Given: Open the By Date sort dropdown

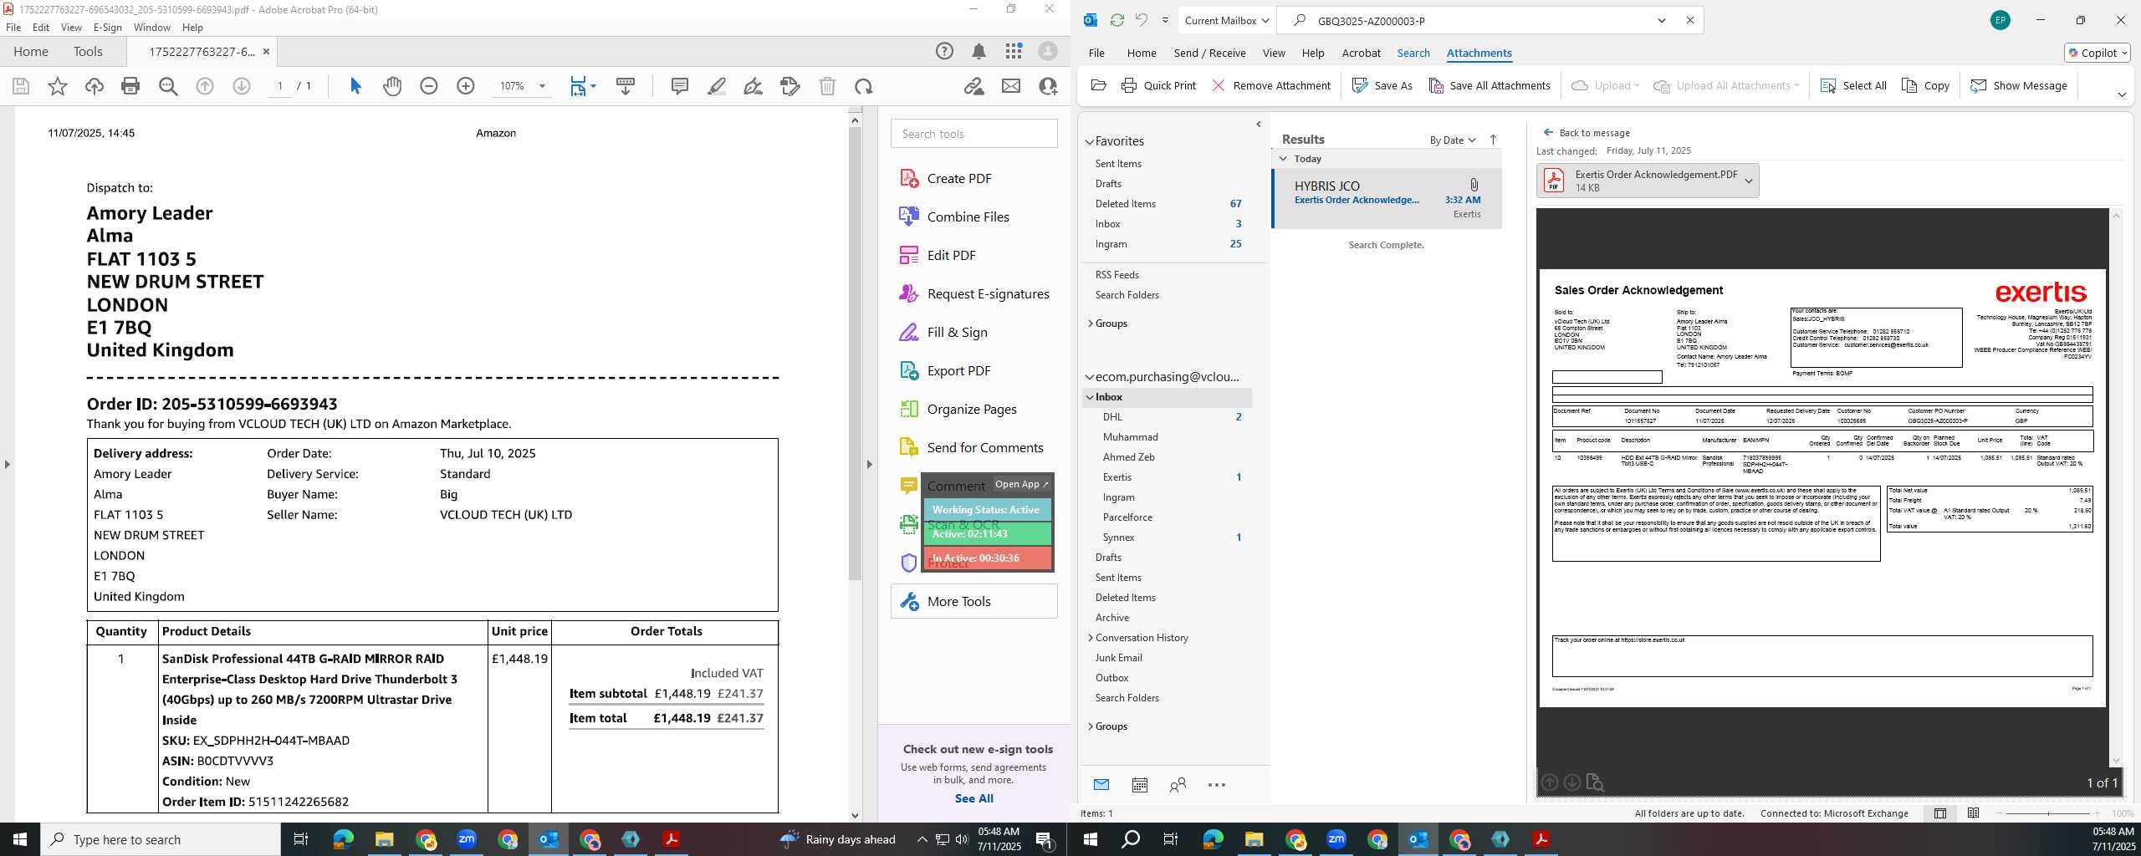Looking at the screenshot, I should pos(1453,140).
